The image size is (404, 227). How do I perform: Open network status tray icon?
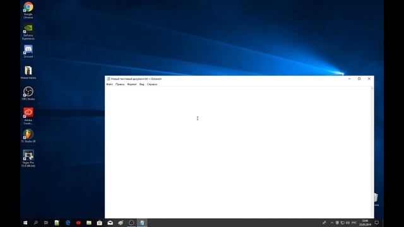click(x=342, y=223)
